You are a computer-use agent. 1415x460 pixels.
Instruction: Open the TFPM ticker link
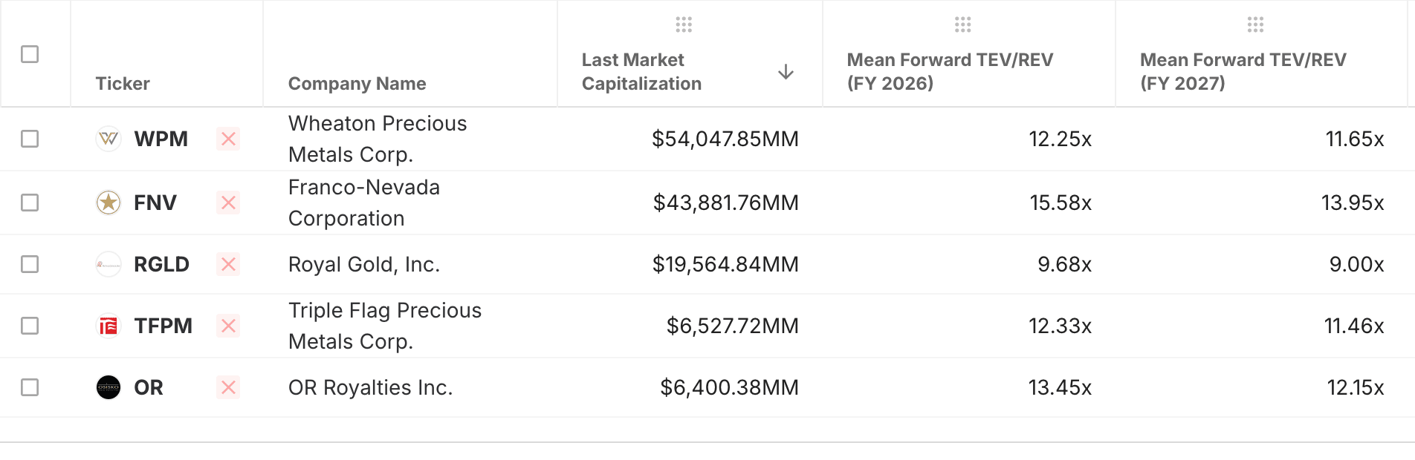pos(163,326)
